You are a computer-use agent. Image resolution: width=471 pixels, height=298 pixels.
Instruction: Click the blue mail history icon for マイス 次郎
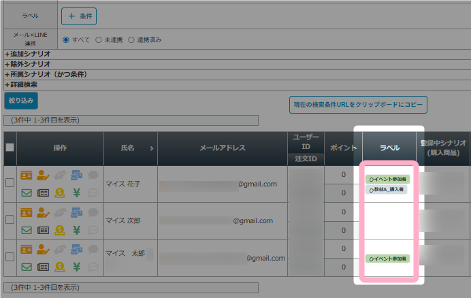(76, 212)
